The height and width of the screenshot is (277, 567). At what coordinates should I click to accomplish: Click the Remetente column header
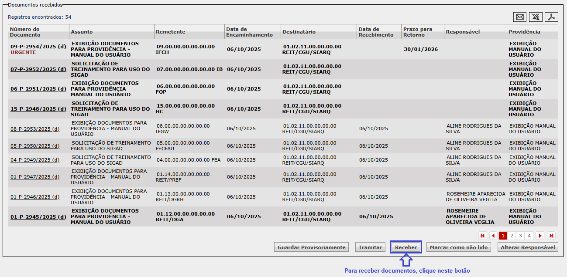[171, 32]
